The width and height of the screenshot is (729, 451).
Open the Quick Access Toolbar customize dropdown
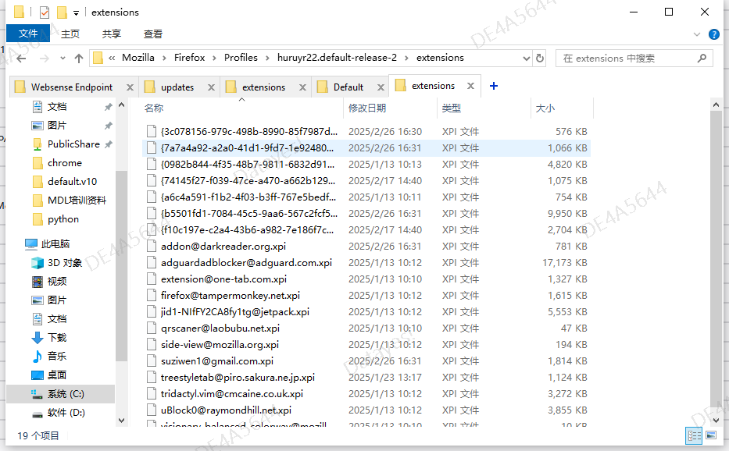(x=76, y=12)
